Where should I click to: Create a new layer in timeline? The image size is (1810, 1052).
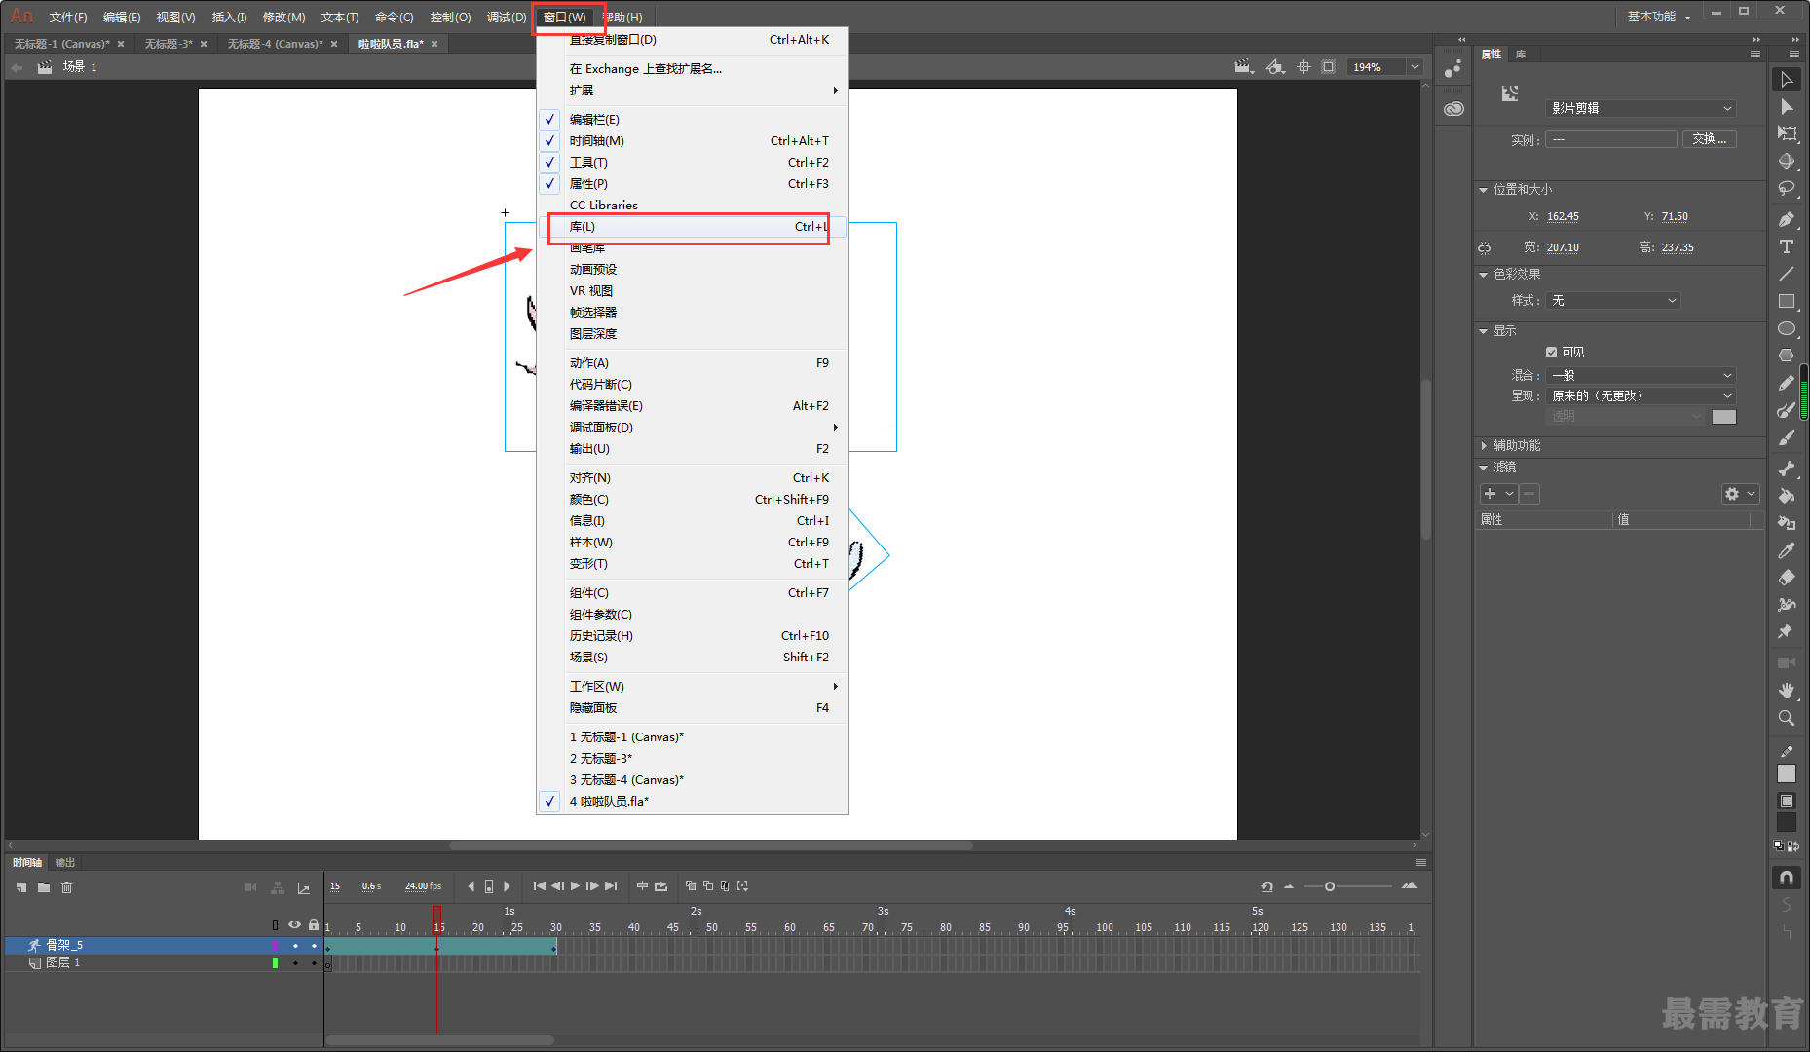tap(21, 887)
